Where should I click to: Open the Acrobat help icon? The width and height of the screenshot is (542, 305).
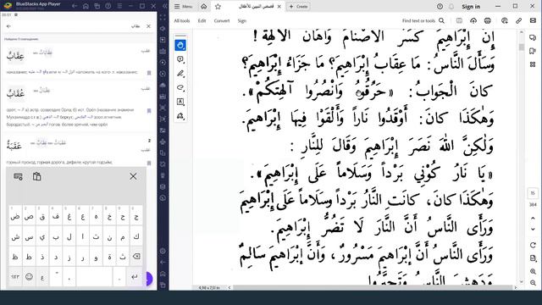tap(440, 7)
